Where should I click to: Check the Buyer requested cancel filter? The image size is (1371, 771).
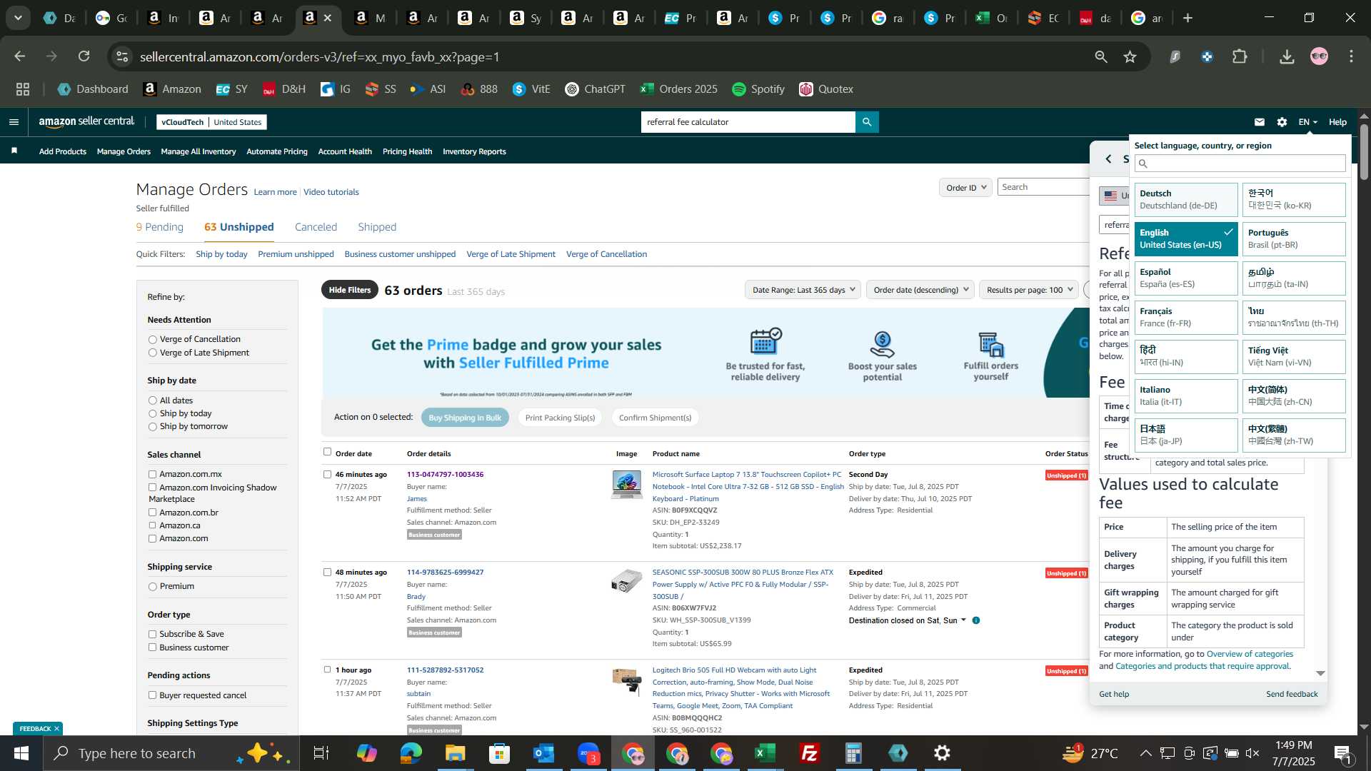tap(152, 695)
